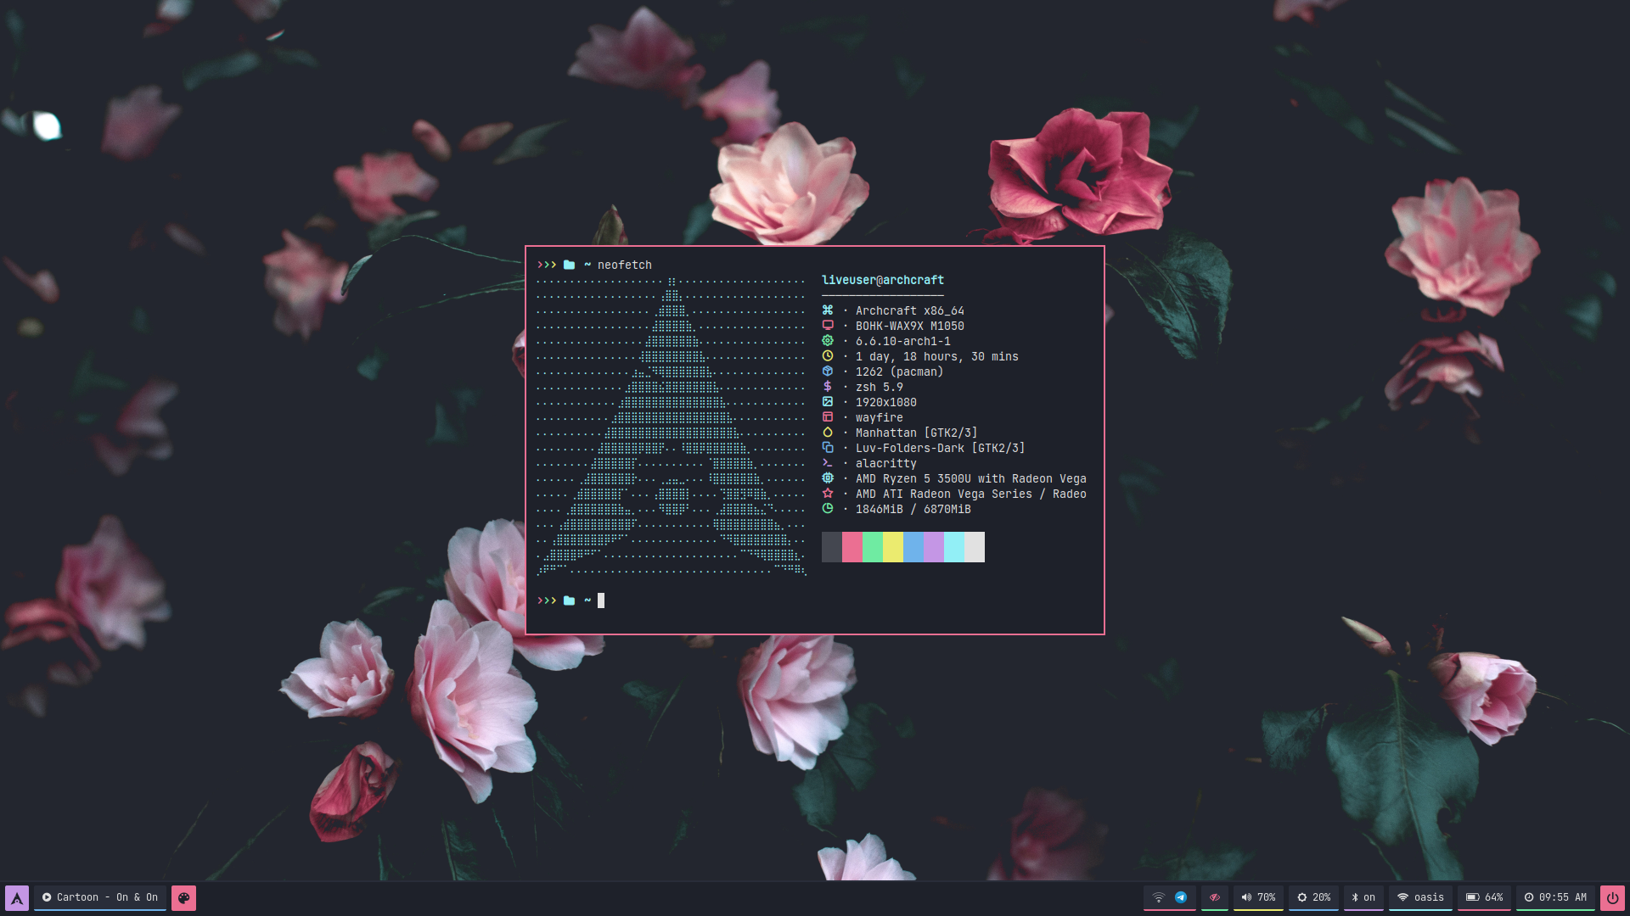The height and width of the screenshot is (916, 1630).
Task: Open the Archcraft launcher menu icon
Action: click(17, 897)
